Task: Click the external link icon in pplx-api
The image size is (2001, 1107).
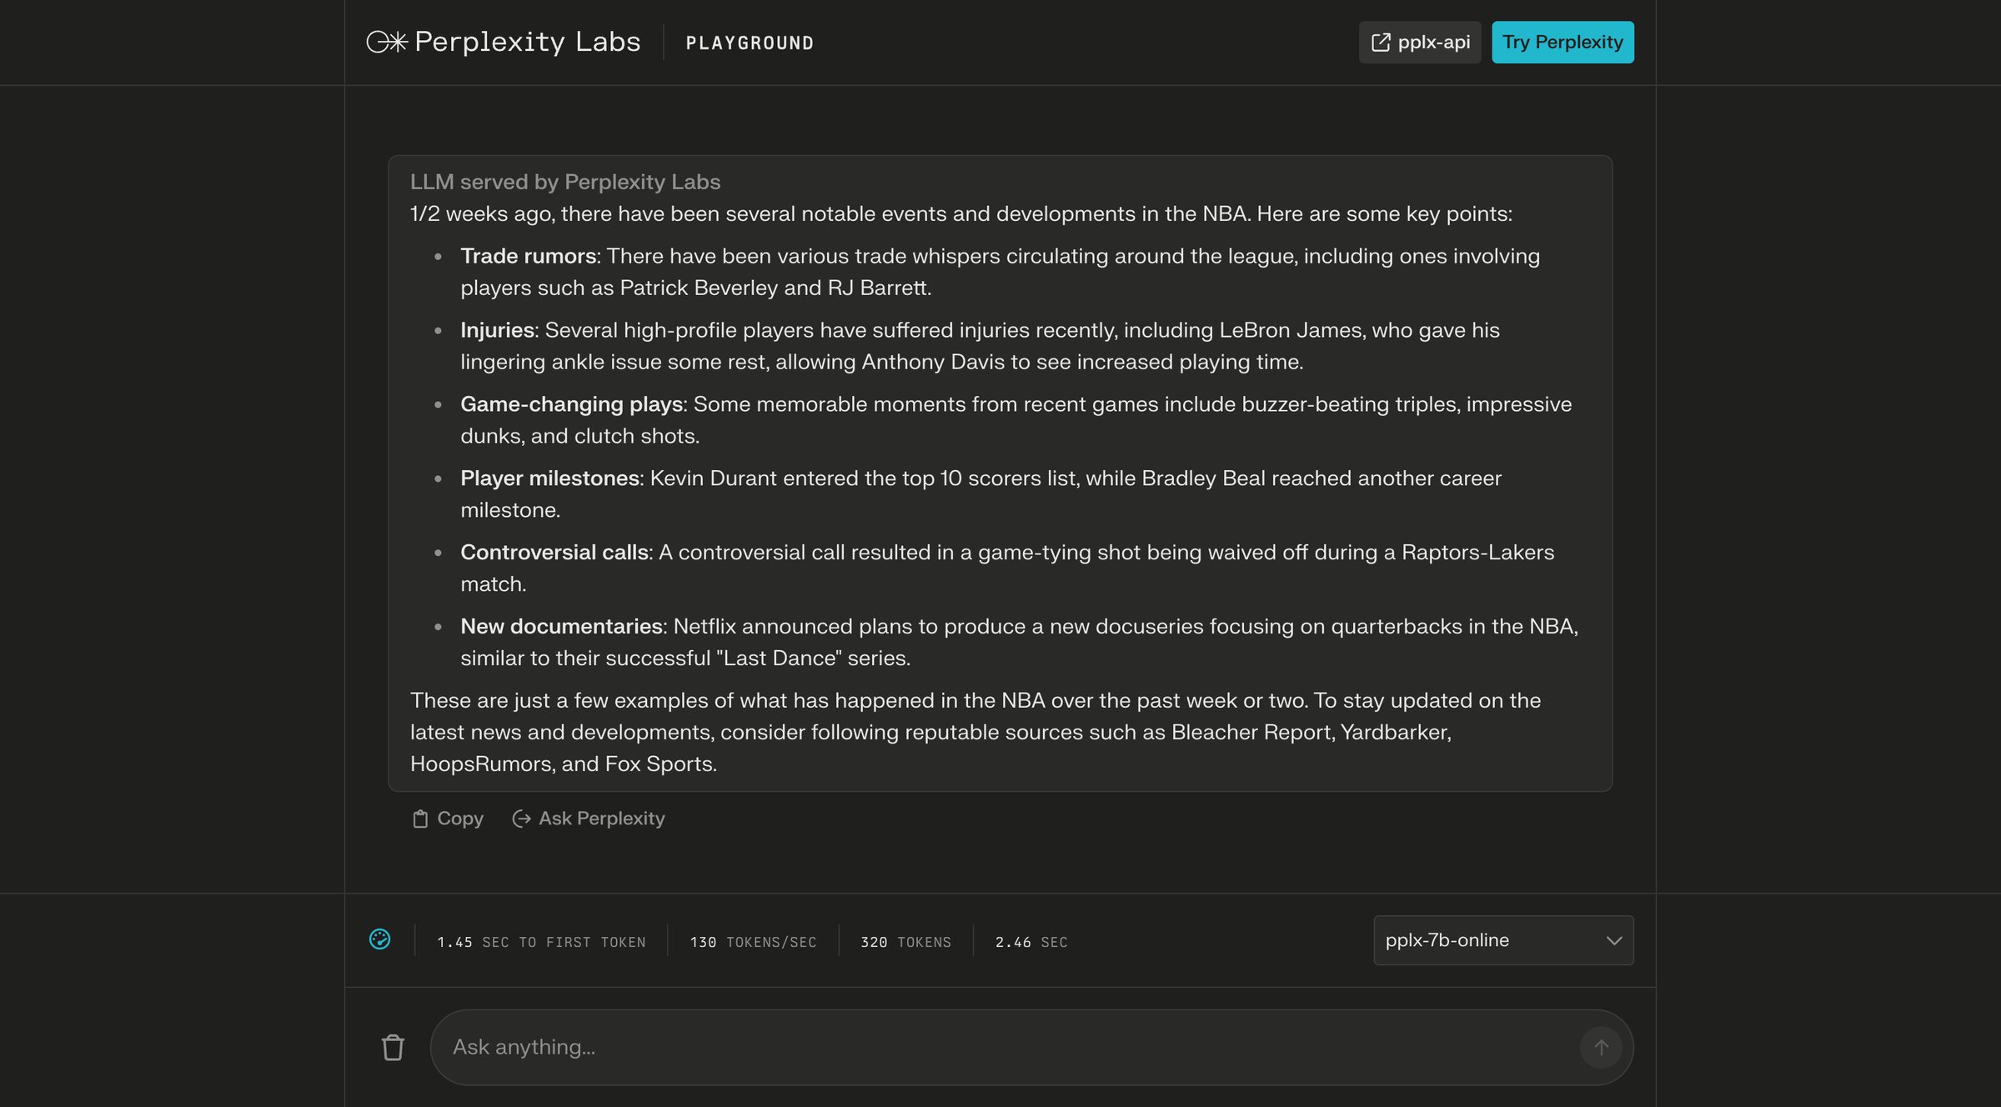Action: click(1381, 42)
